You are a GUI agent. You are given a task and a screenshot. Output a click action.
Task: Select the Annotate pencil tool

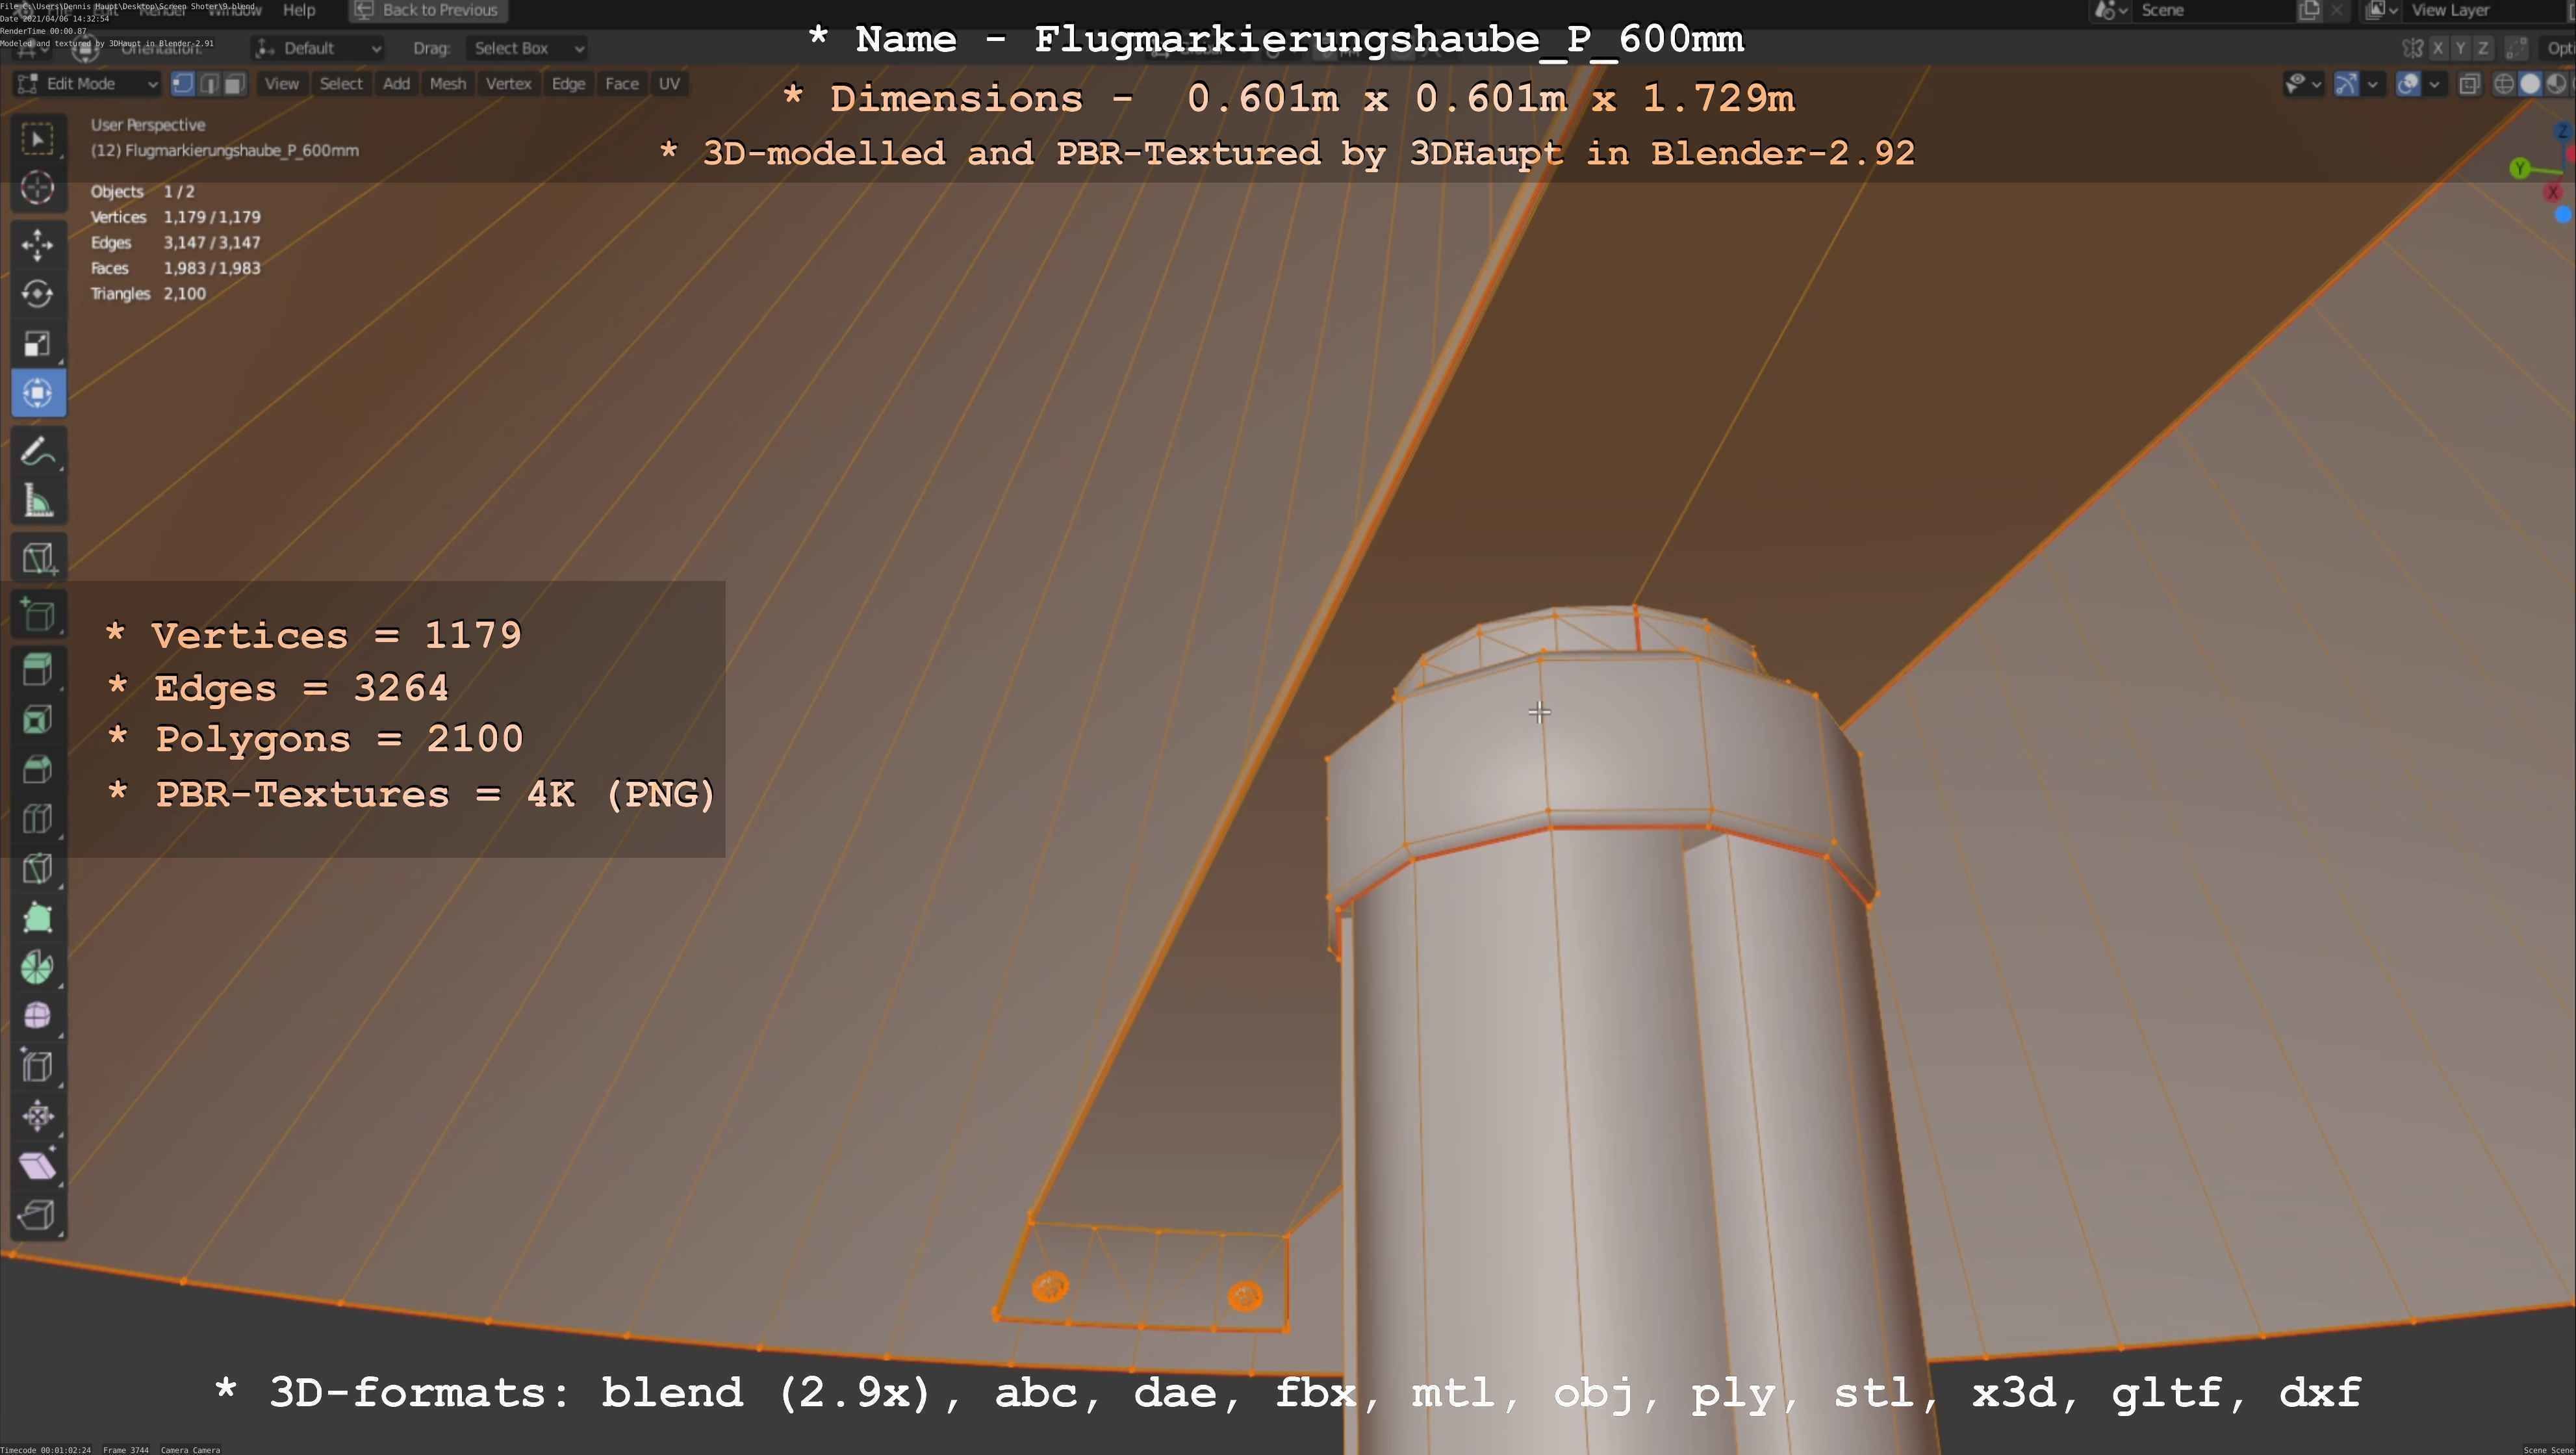38,451
